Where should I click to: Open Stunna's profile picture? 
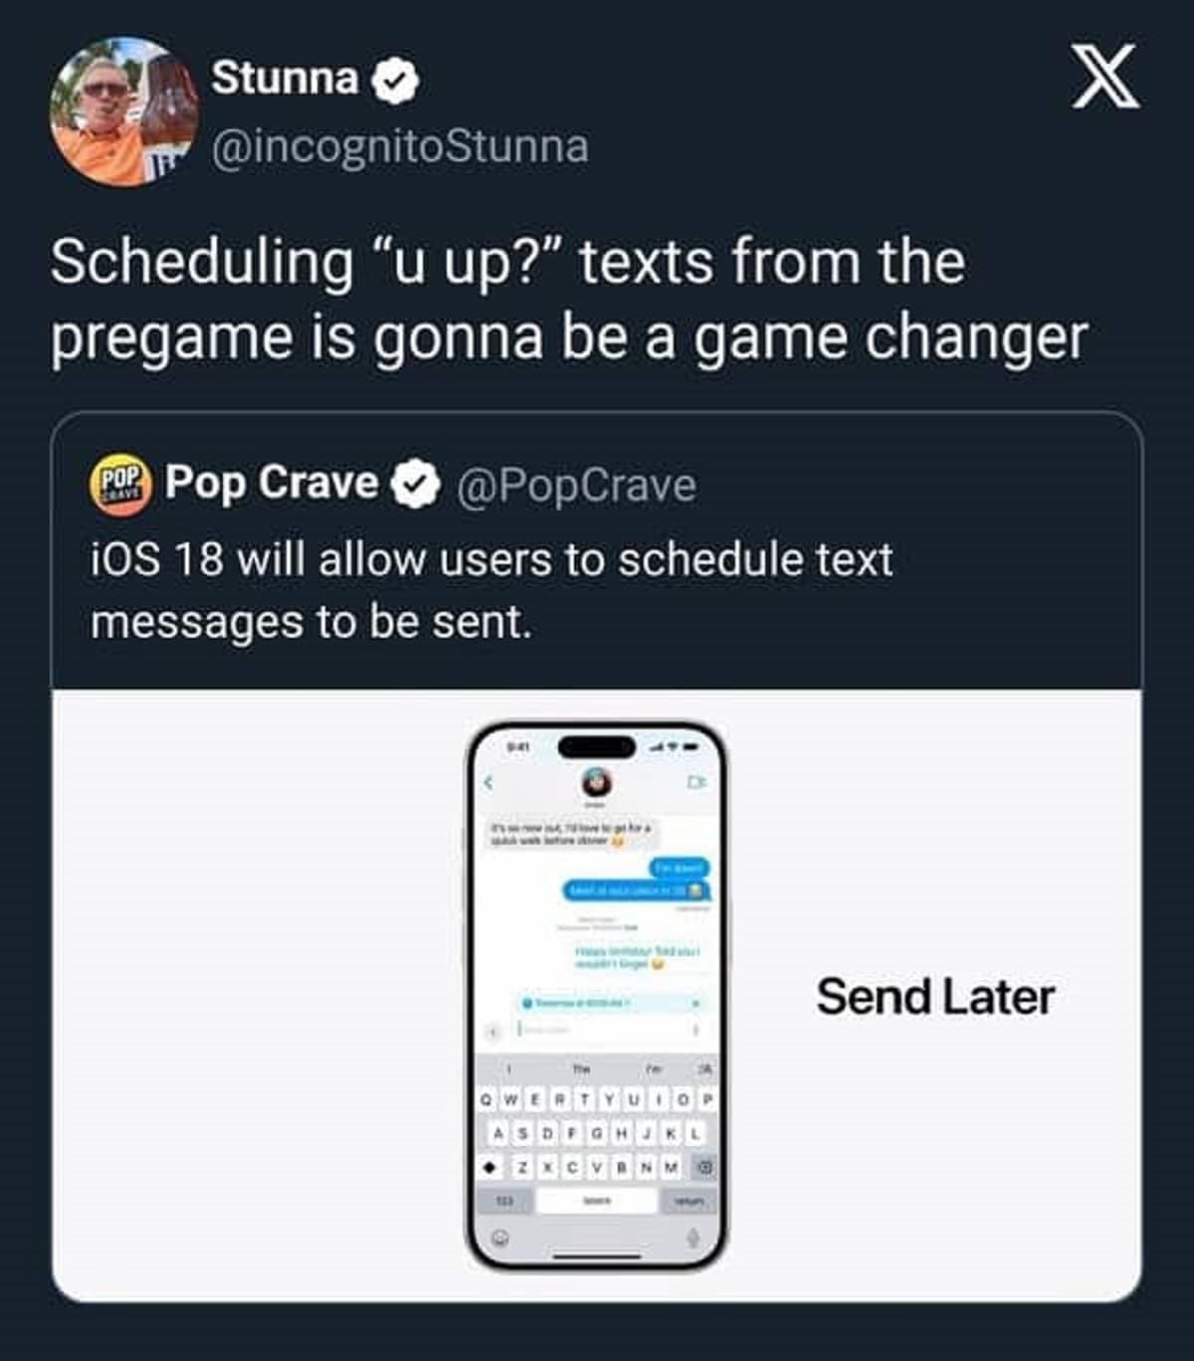124,112
